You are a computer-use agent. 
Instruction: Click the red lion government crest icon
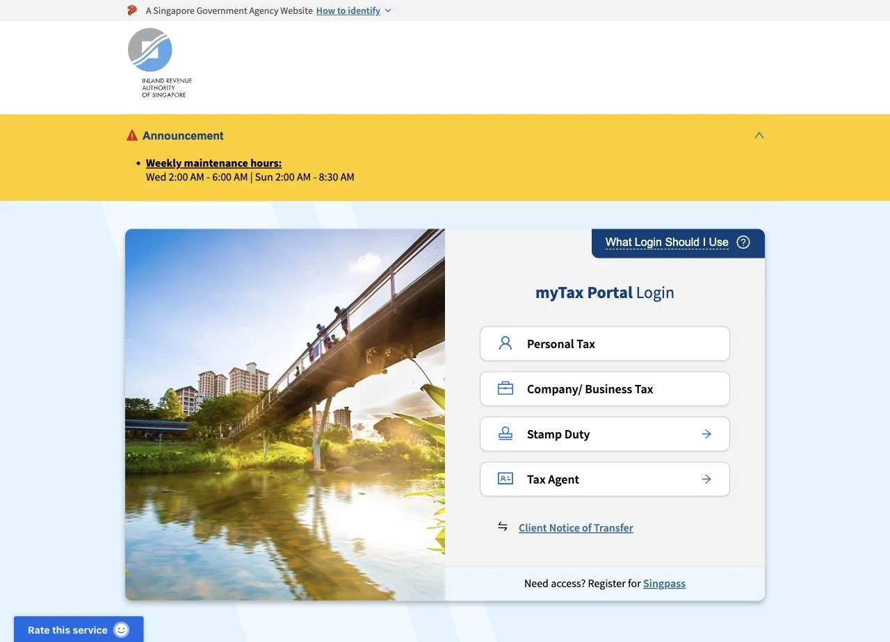click(x=132, y=10)
